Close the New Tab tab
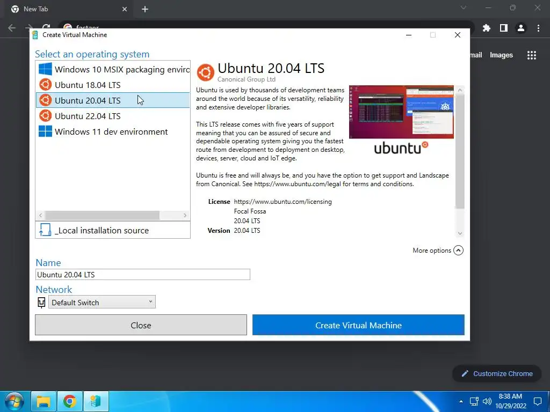This screenshot has width=550, height=412. 125,9
